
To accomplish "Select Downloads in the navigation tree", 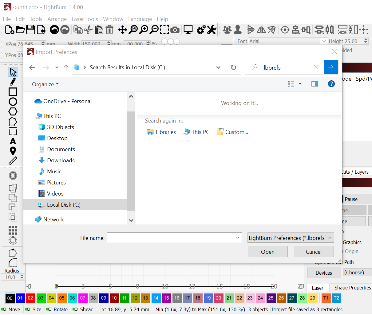I will coord(61,160).
